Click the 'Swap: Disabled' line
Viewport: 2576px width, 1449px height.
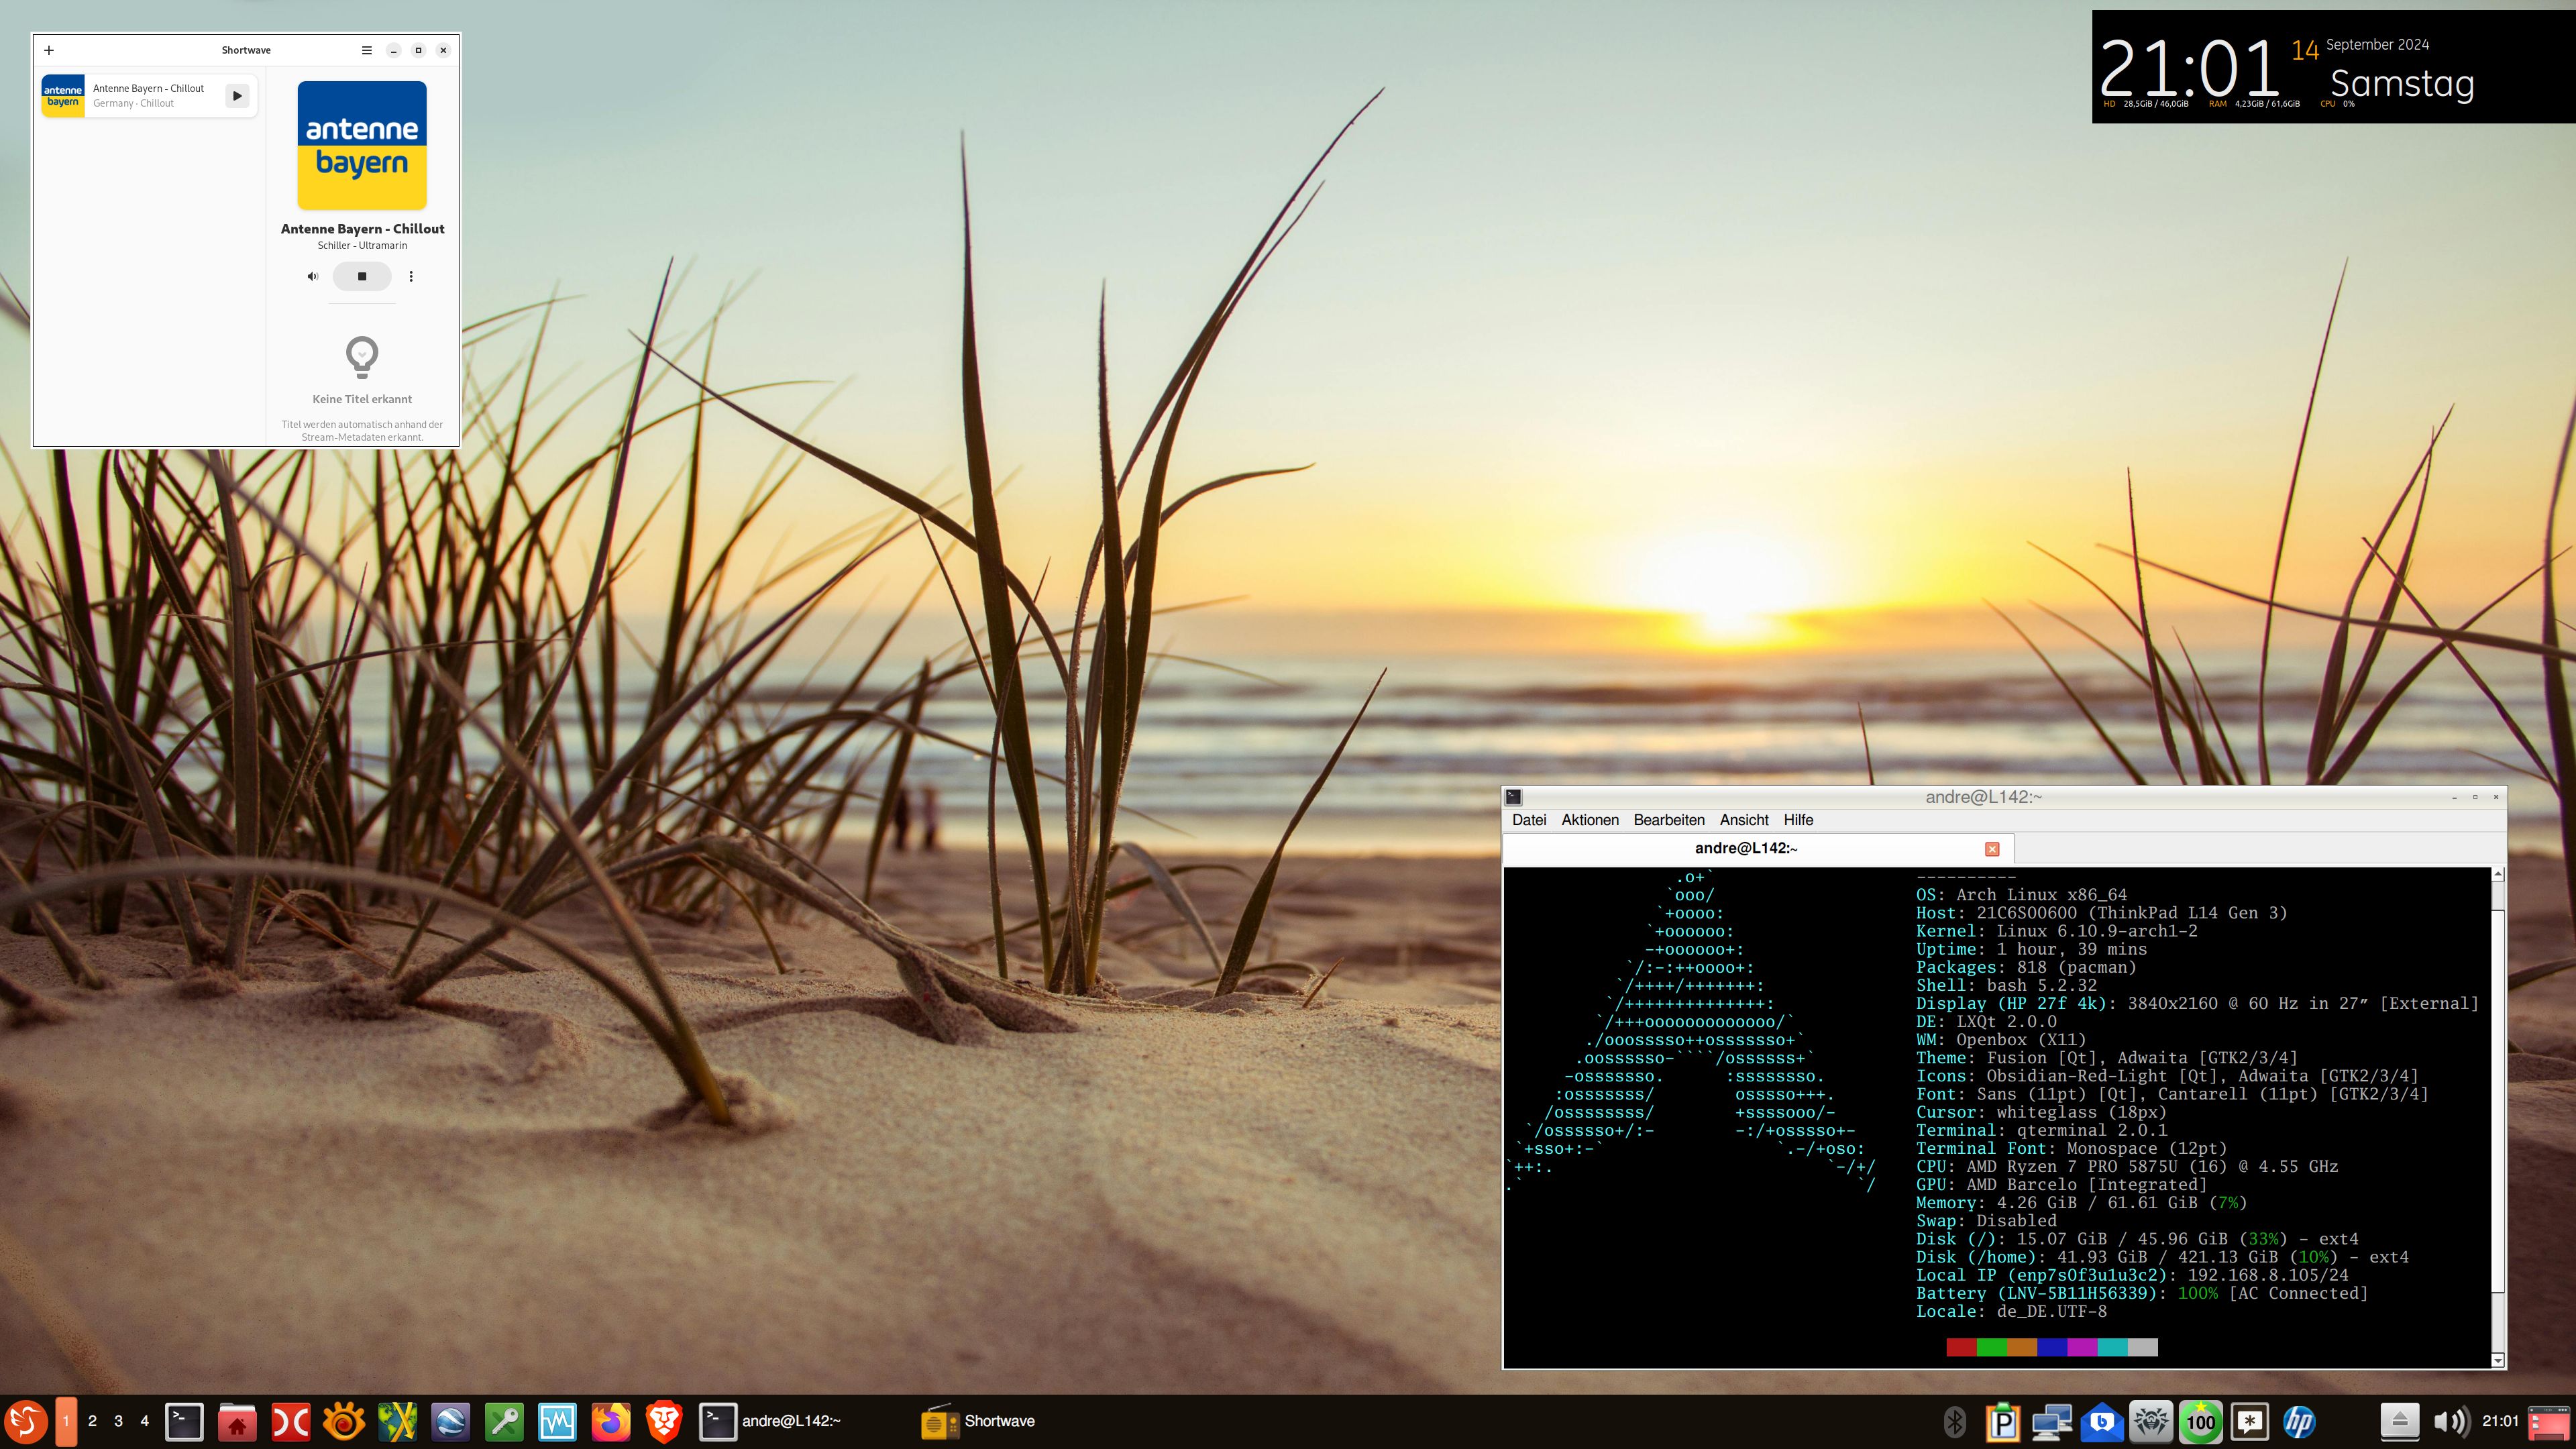coord(1986,1221)
